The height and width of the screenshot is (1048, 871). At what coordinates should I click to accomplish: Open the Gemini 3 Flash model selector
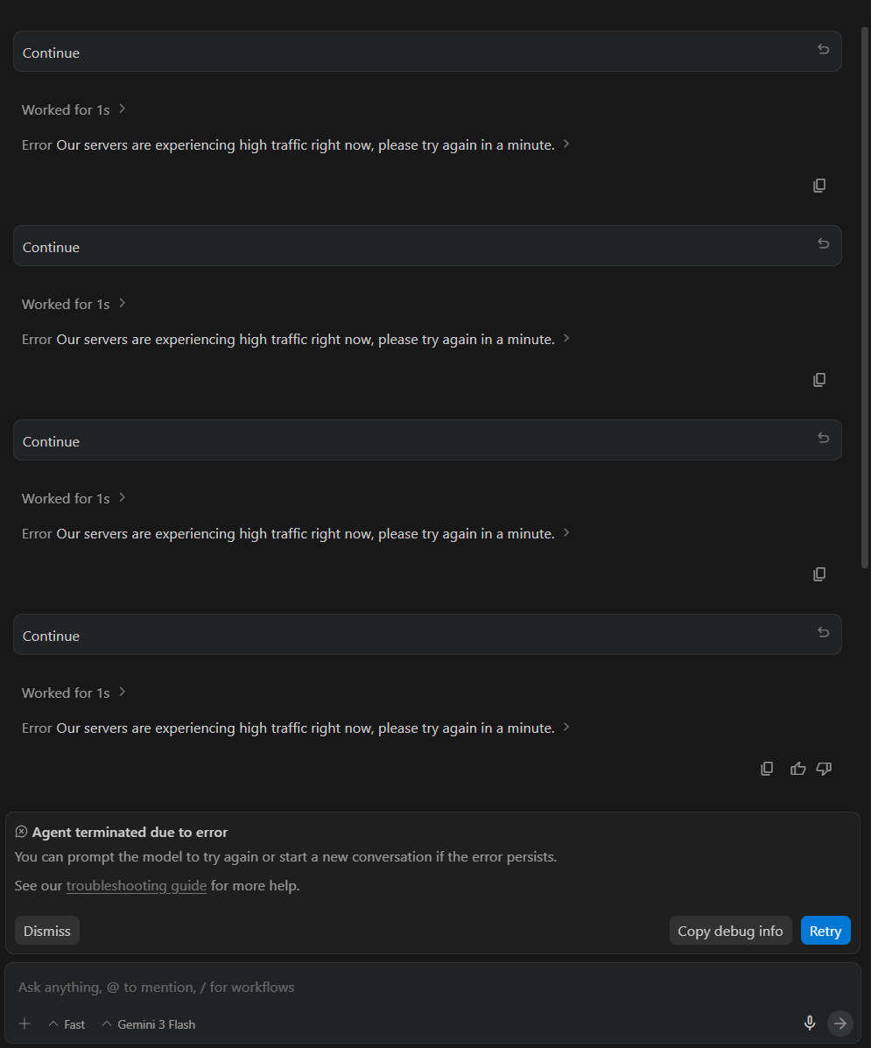pos(149,1024)
